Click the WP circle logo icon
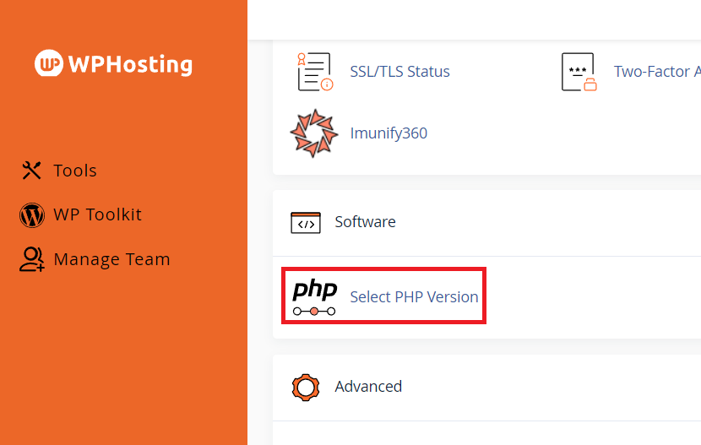 [x=49, y=63]
